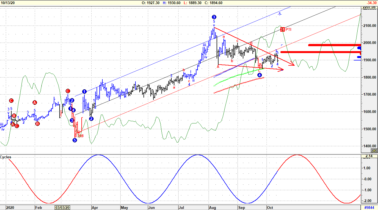Click the Apr label on the time axis
Screen dimensions: 378x210
point(95,208)
